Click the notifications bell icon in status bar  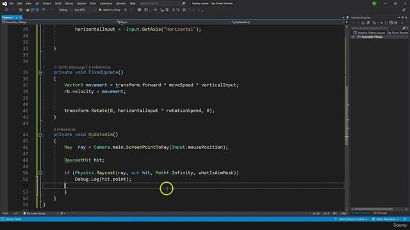point(405,219)
